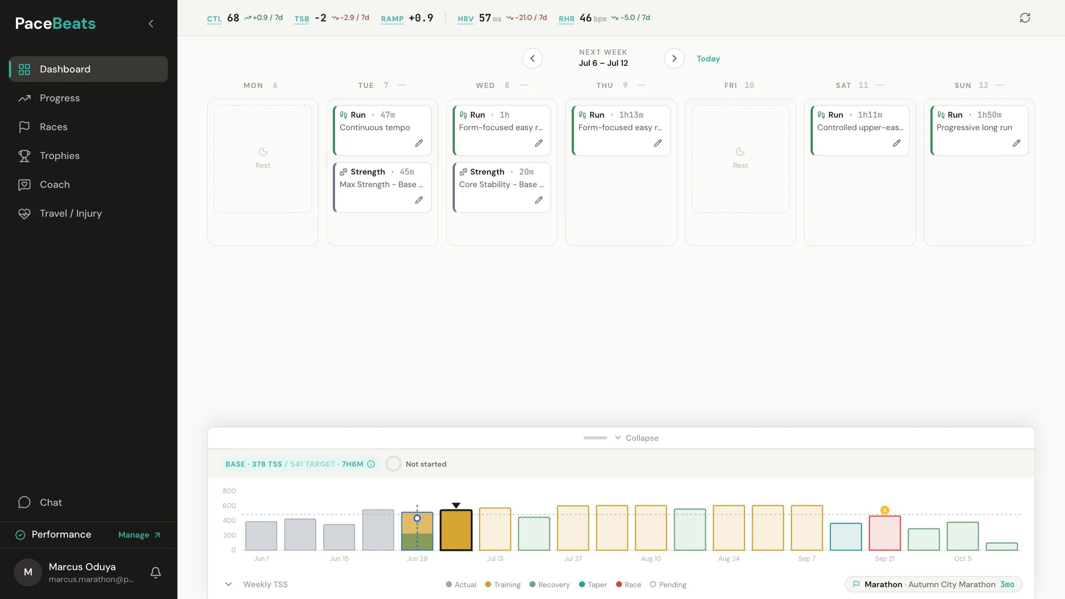Select the Jun 1 week bar
1065x599 pixels.
pyautogui.click(x=261, y=536)
